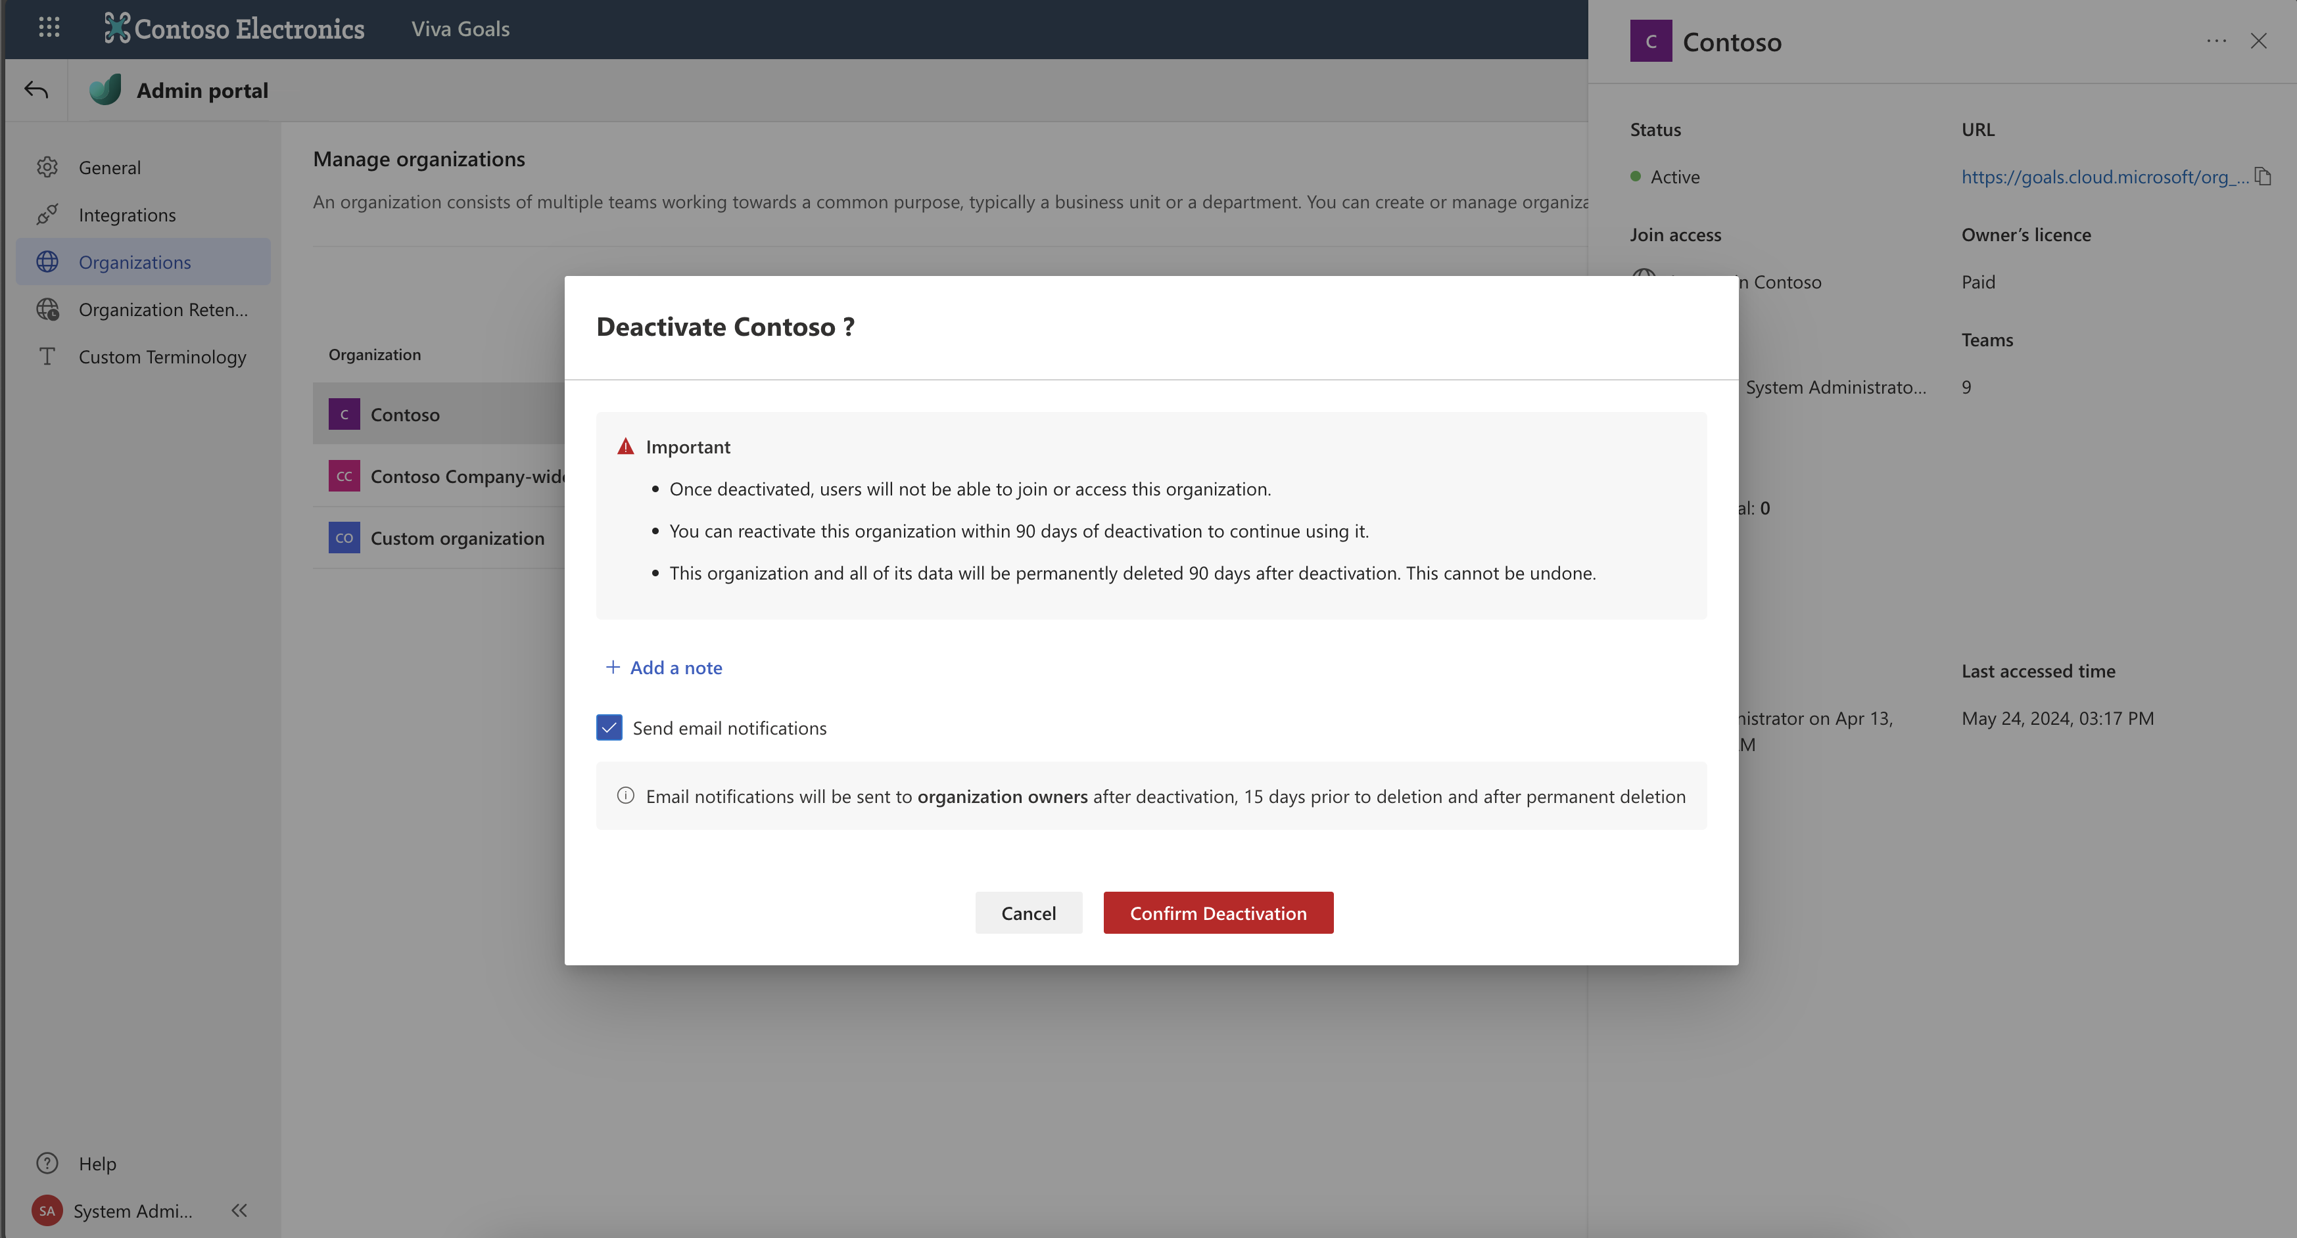
Task: Collapse the sidebar with double chevron
Action: tap(239, 1210)
